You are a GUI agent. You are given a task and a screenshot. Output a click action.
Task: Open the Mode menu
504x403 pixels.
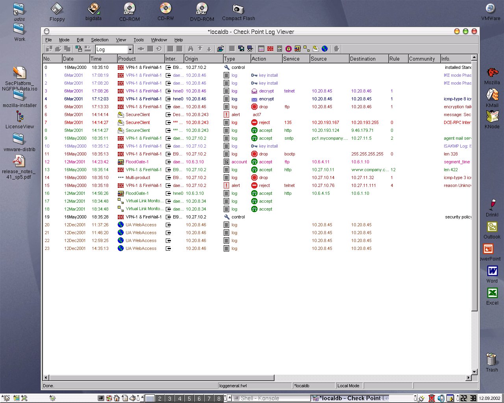(64, 40)
